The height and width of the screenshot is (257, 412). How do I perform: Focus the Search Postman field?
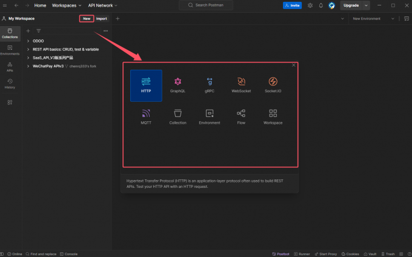click(x=206, y=5)
